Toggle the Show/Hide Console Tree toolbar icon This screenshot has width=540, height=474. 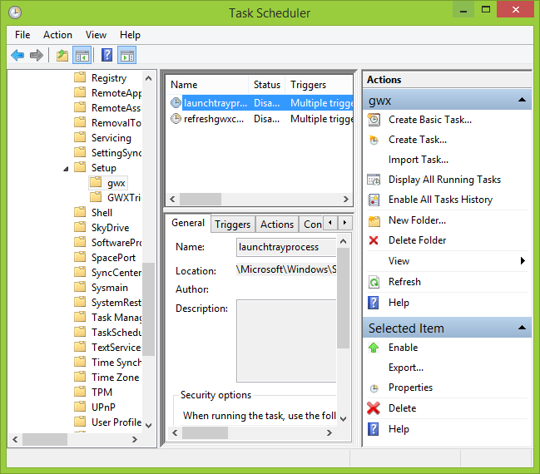(x=82, y=55)
